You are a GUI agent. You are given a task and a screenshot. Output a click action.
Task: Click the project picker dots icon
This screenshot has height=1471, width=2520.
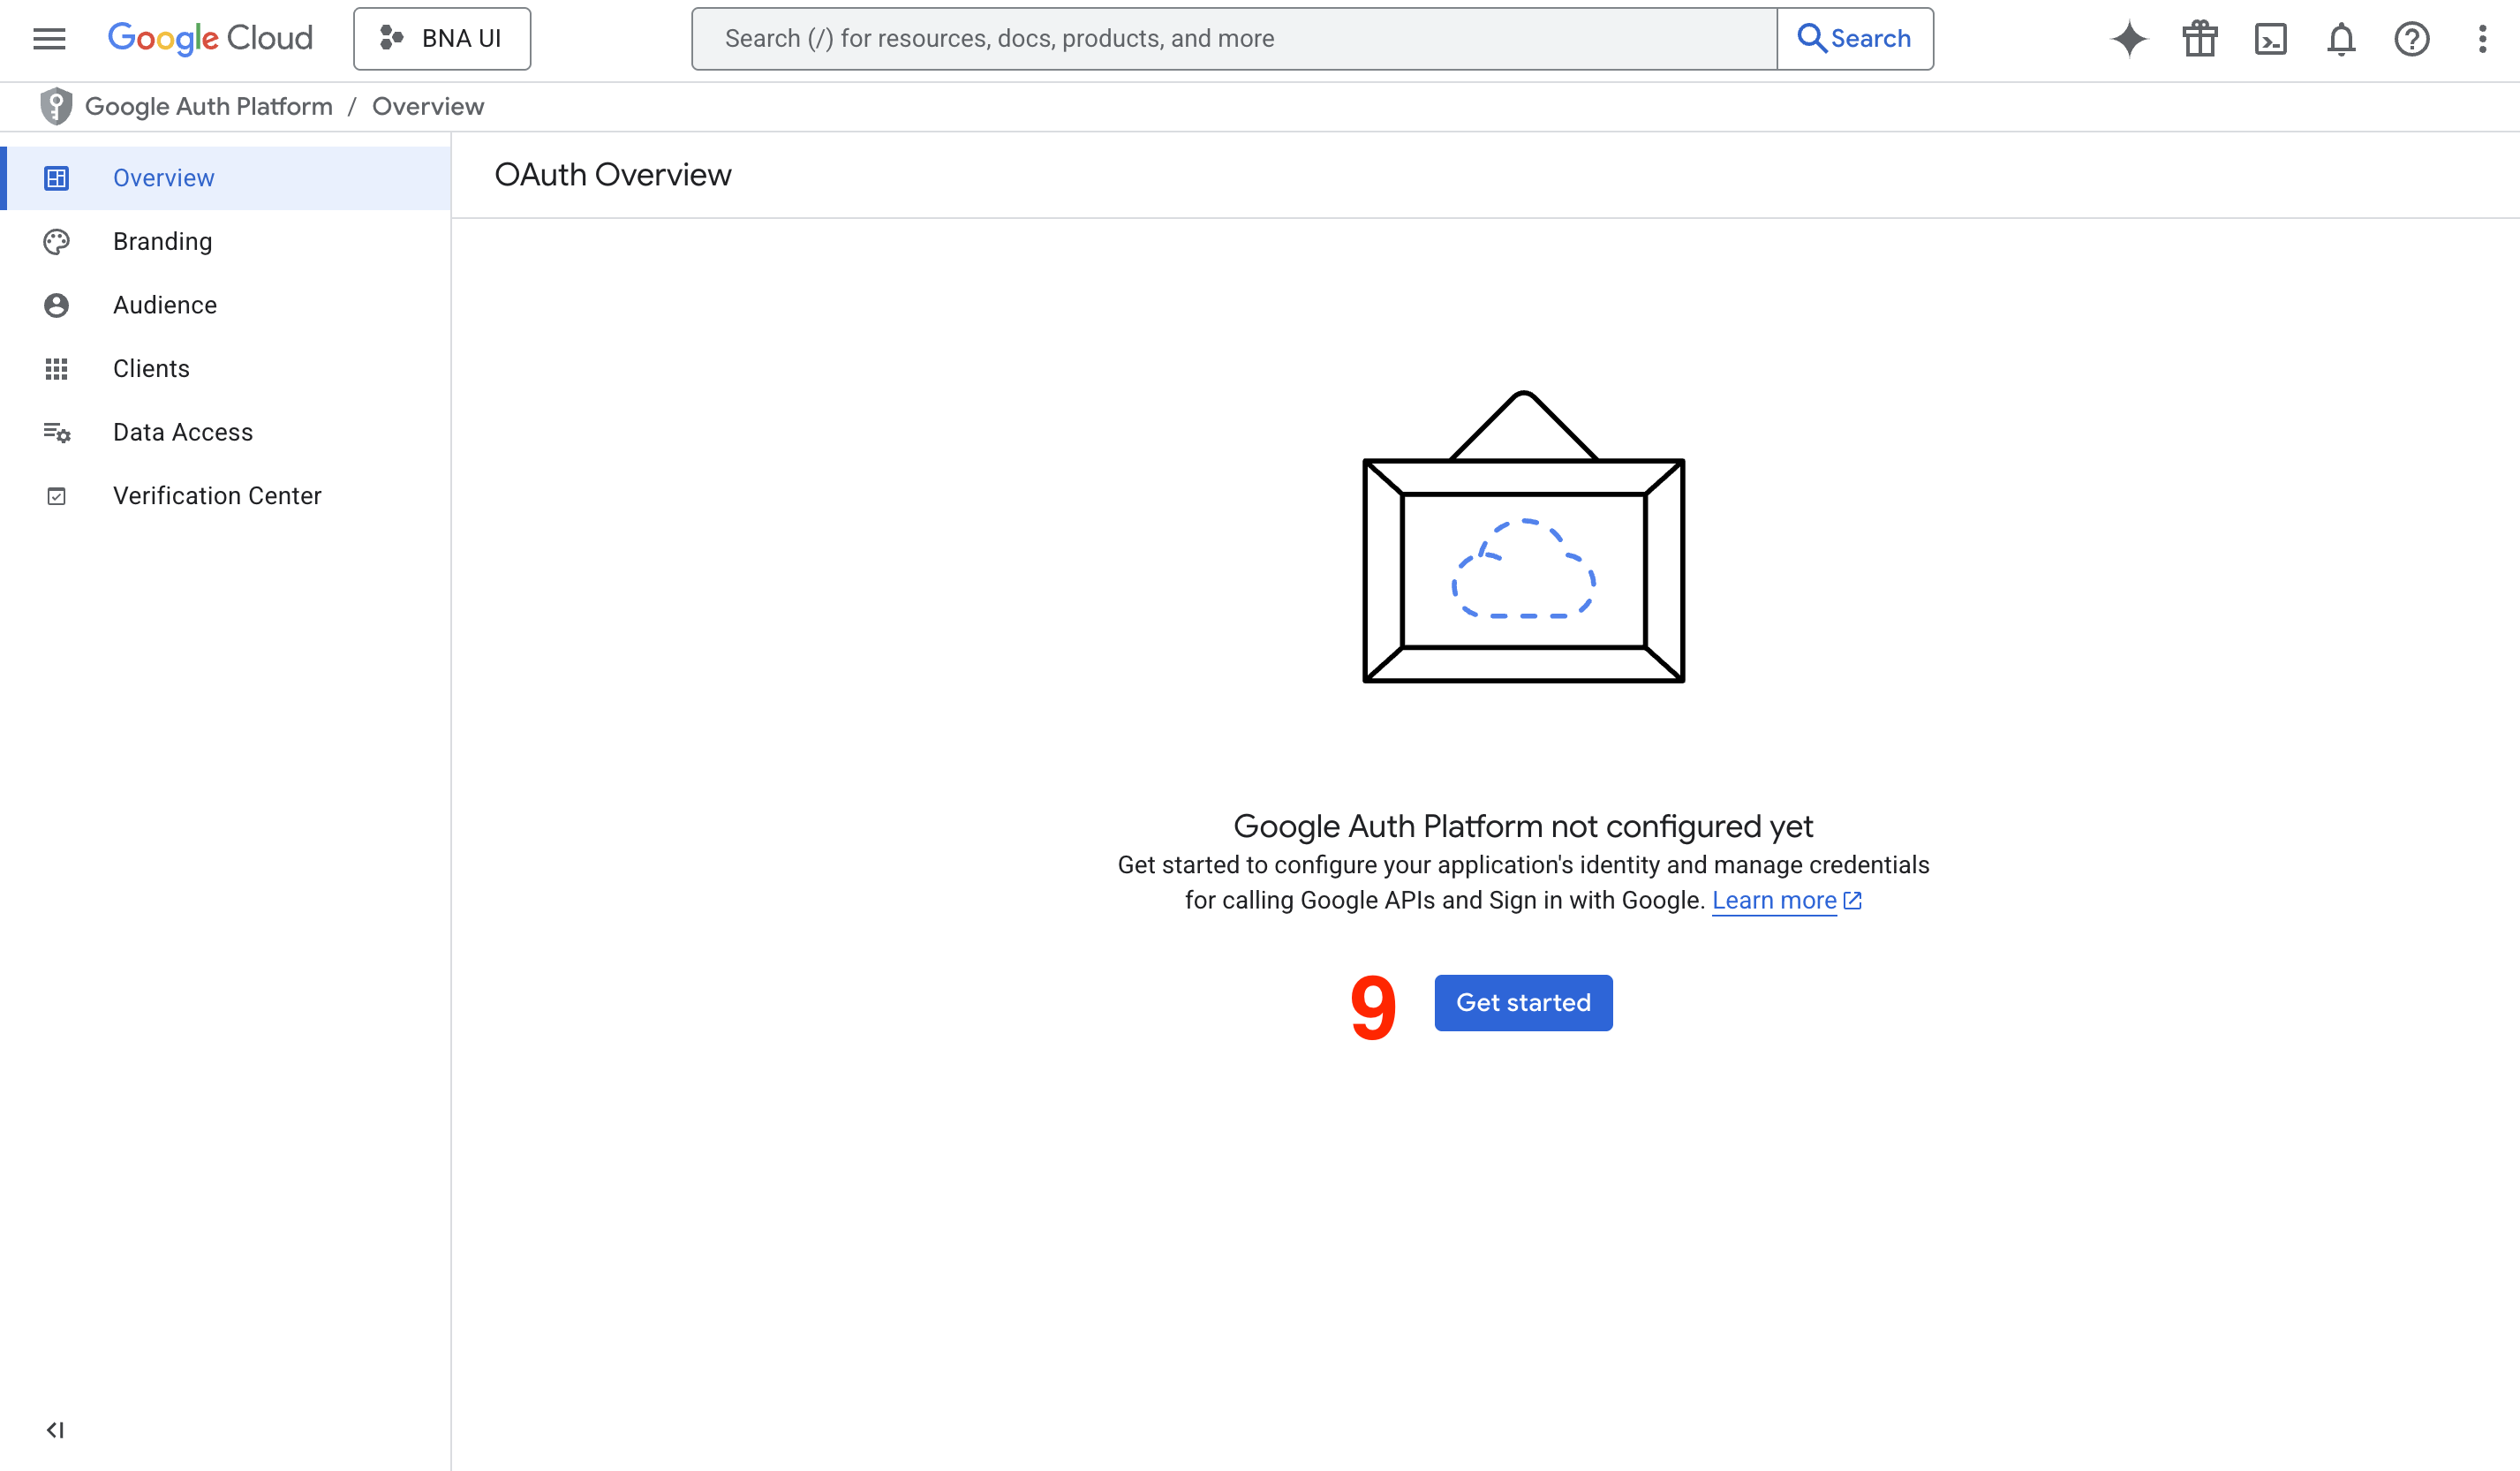(391, 38)
